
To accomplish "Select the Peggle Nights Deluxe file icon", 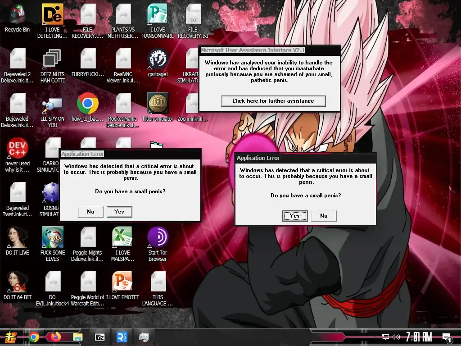I will [x=88, y=237].
